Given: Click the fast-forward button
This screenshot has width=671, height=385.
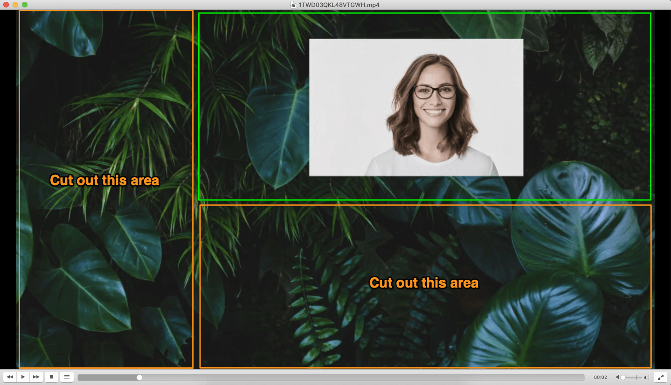Looking at the screenshot, I should 36,377.
